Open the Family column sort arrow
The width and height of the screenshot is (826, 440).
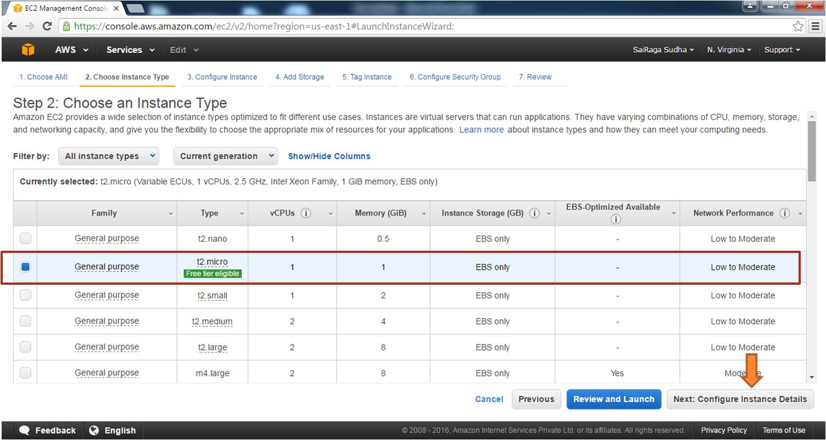pyautogui.click(x=171, y=214)
